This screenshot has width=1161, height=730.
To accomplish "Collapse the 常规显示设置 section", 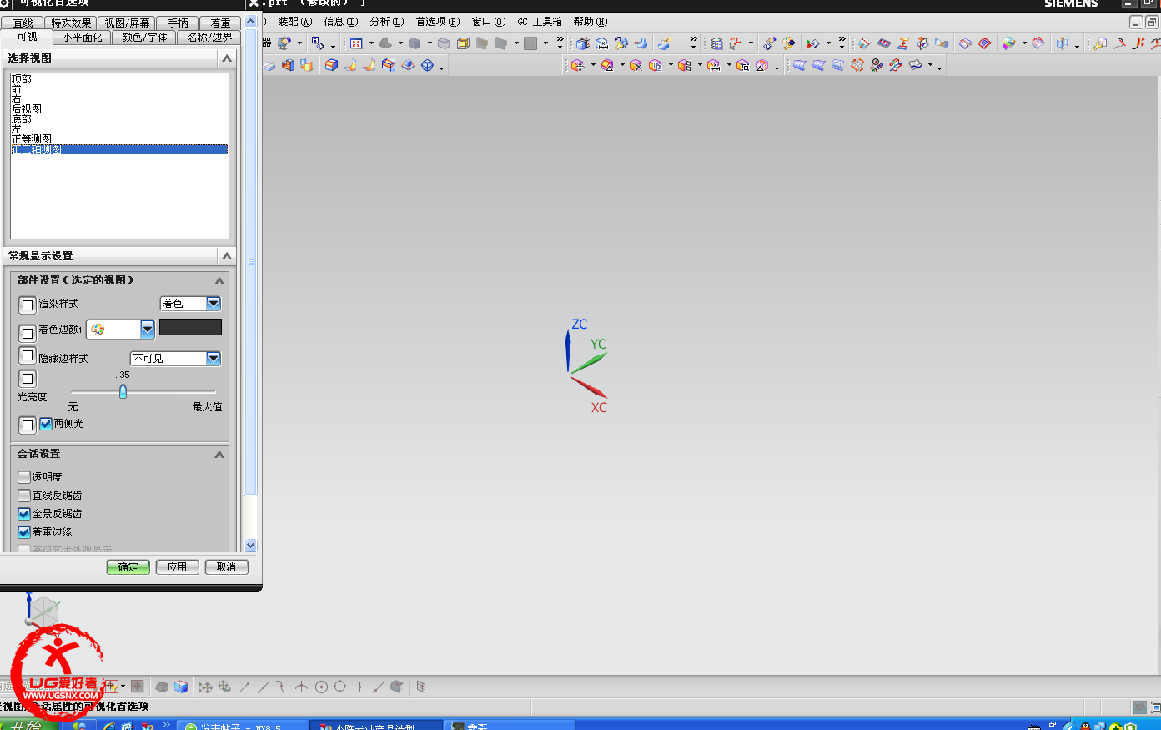I will [226, 256].
